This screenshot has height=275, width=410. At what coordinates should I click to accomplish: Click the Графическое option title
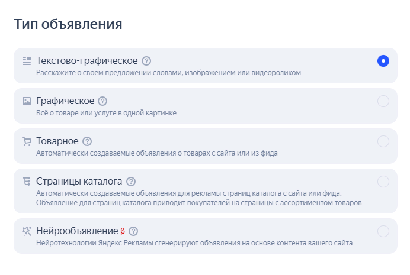click(65, 101)
